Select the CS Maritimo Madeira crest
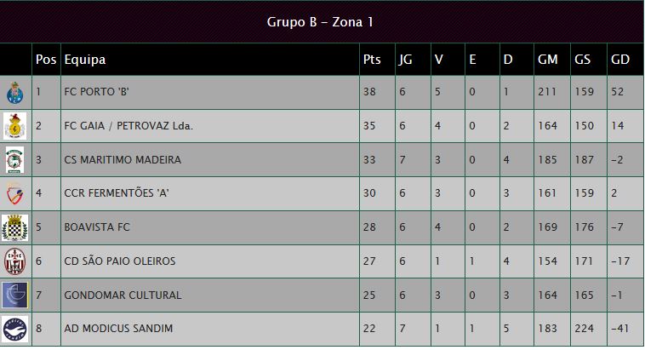 pyautogui.click(x=14, y=160)
